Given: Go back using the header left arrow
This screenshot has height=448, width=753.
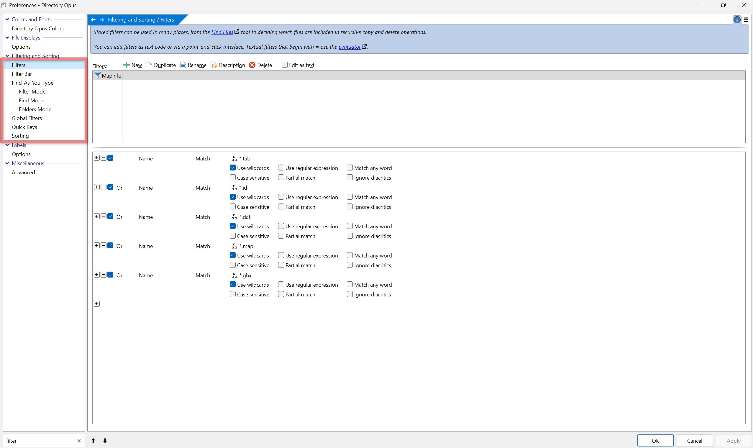Looking at the screenshot, I should click(x=93, y=20).
